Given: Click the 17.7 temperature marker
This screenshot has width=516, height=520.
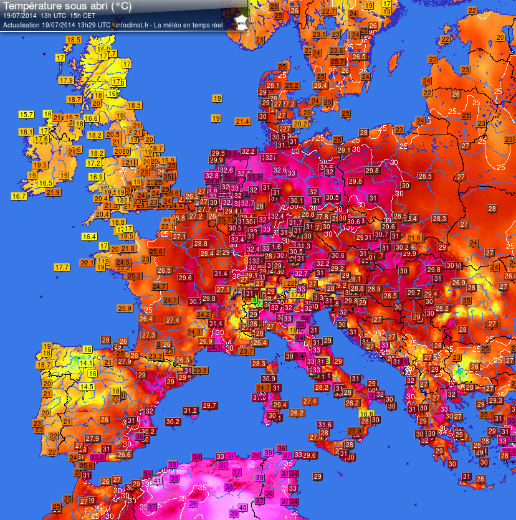Looking at the screenshot, I should pyautogui.click(x=62, y=267).
